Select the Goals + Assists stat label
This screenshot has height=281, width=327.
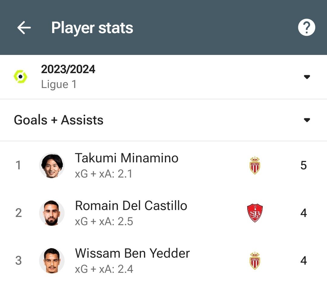pos(59,120)
